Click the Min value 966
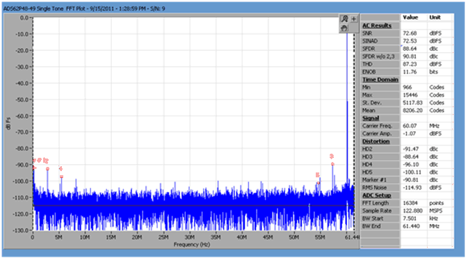 click(x=407, y=88)
